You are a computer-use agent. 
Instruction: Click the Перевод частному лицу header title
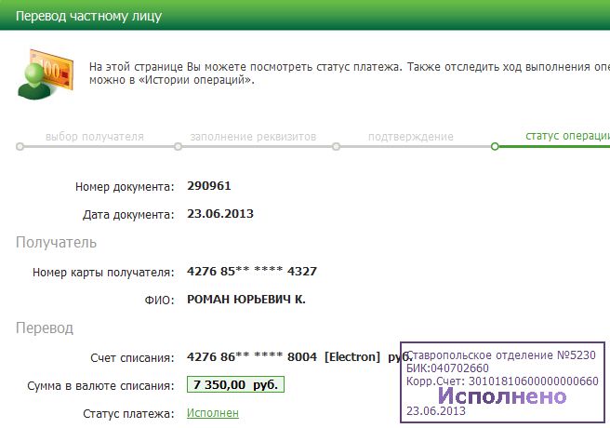(89, 16)
